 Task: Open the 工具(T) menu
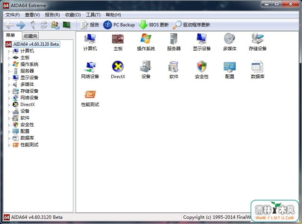coord(93,15)
